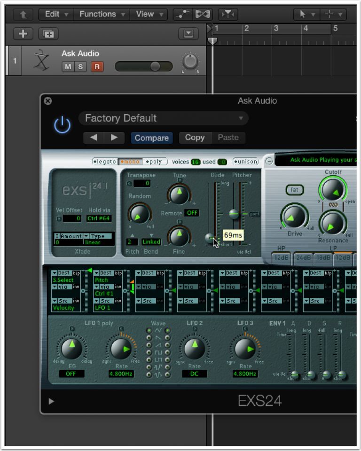Collapse filter section with minus button

point(269,161)
